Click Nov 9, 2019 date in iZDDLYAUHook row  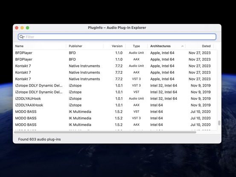click(x=201, y=99)
